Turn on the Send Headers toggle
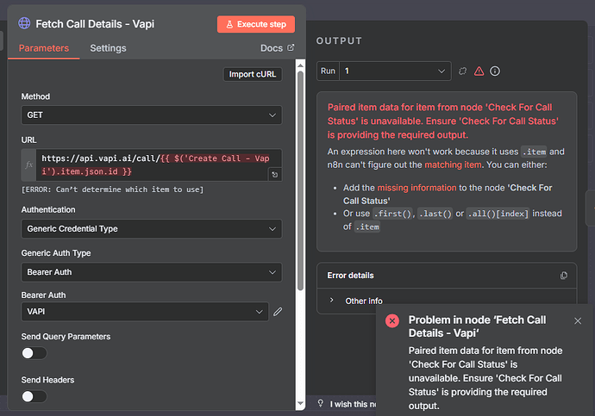This screenshot has height=416, width=595. point(34,396)
